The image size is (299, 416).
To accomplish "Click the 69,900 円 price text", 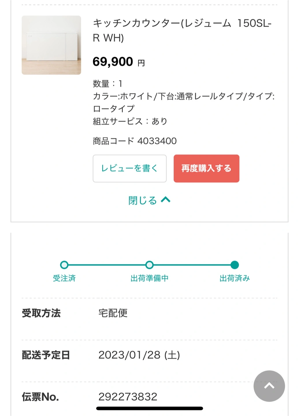I will pos(119,62).
